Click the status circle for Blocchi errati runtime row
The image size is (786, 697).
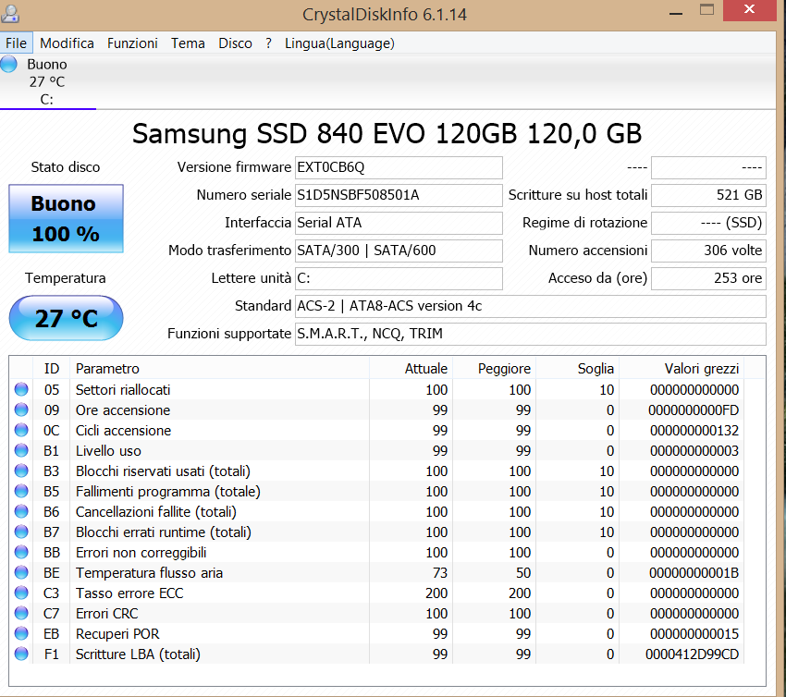[x=21, y=532]
